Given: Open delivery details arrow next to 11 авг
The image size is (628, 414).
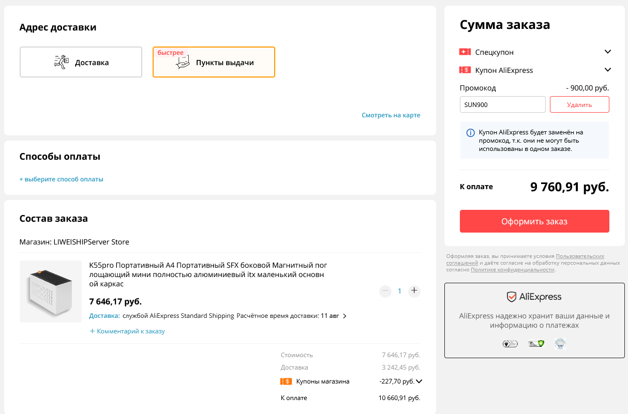Looking at the screenshot, I should [345, 316].
